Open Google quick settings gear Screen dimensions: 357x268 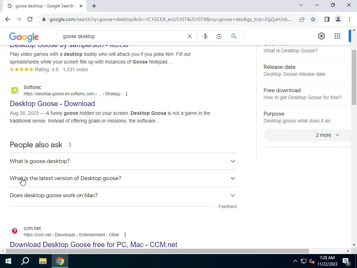[321, 36]
